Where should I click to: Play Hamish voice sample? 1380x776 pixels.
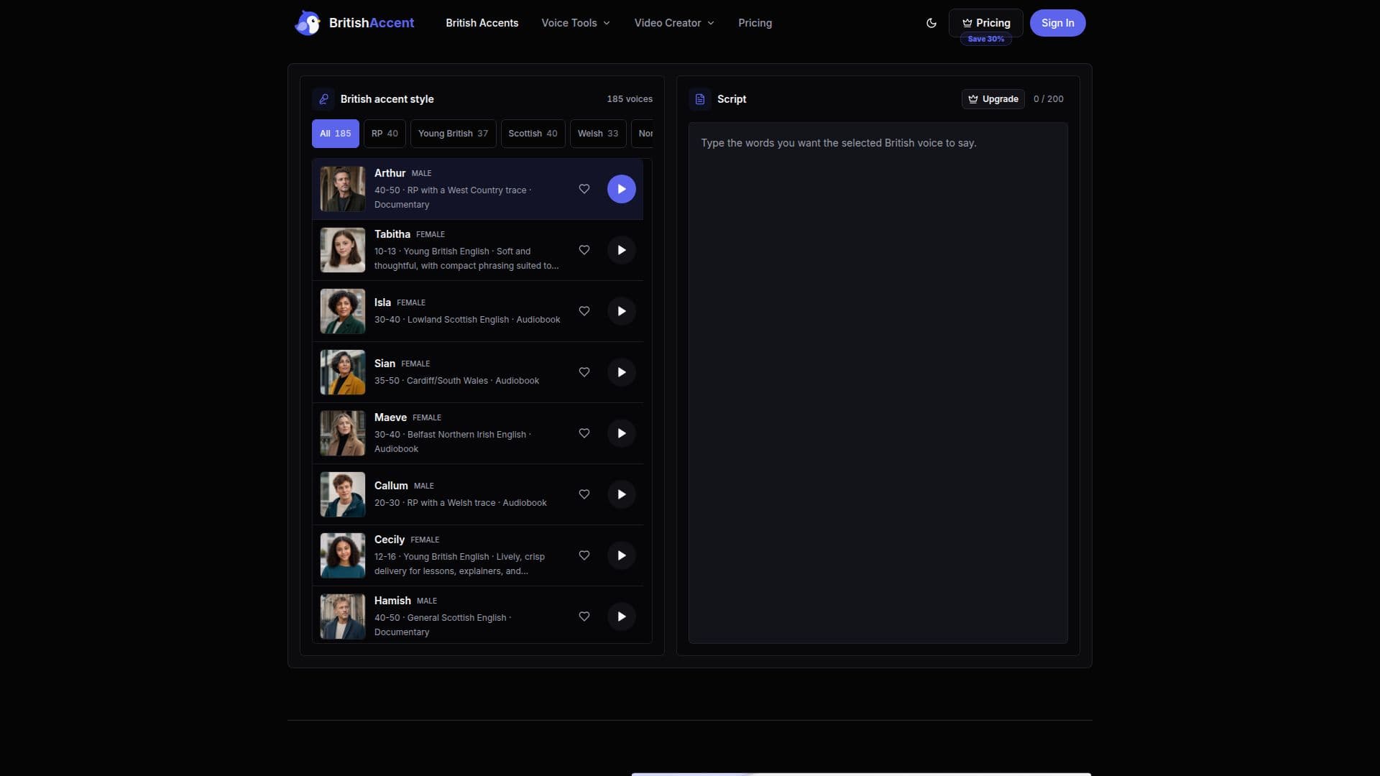[x=621, y=616]
